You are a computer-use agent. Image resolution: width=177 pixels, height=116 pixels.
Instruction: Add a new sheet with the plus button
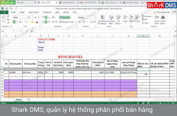tap(28, 99)
